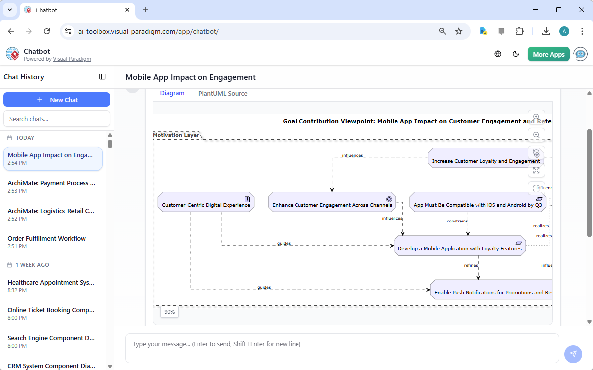
Task: Open More Apps
Action: tap(548, 54)
